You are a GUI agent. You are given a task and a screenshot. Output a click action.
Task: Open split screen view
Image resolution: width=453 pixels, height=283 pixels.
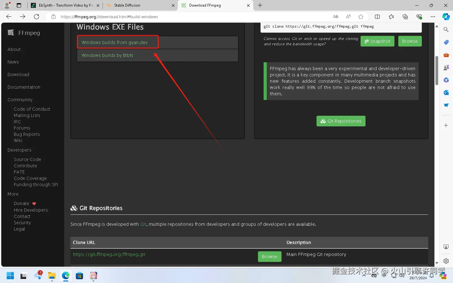click(377, 17)
